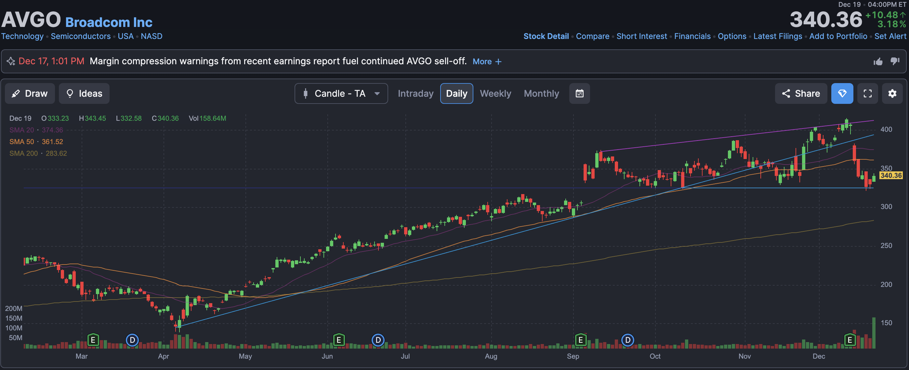The image size is (909, 370).
Task: Click the thumbs up icon on news
Action: 878,62
